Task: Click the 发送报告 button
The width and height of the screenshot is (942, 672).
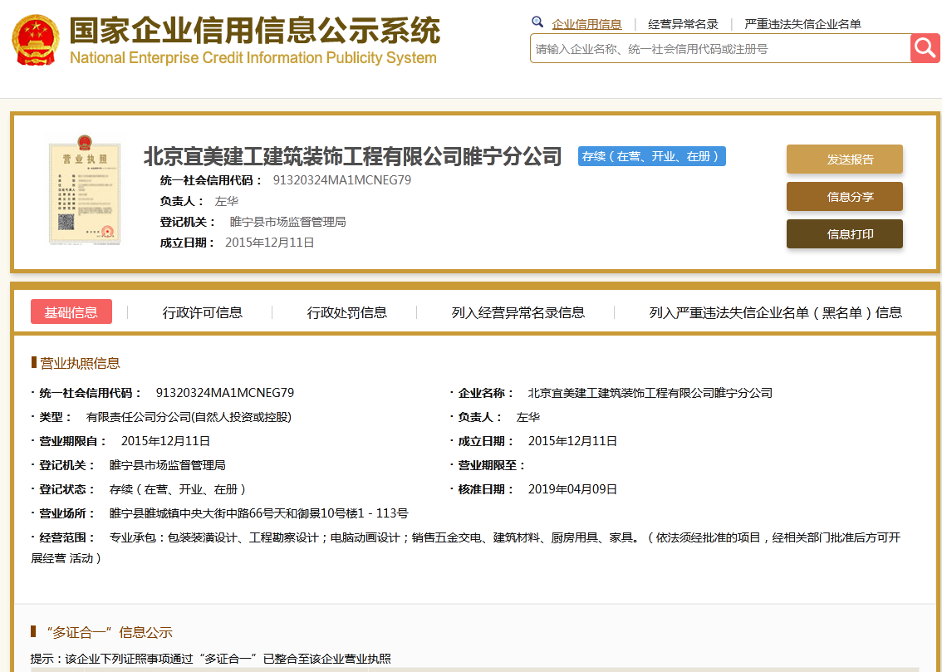Action: (845, 159)
